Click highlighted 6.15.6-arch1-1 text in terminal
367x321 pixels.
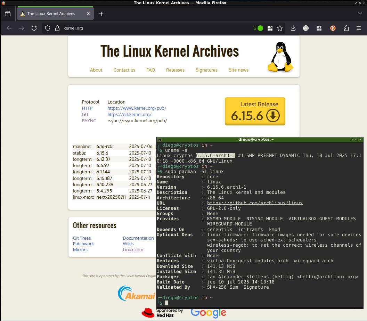point(215,155)
